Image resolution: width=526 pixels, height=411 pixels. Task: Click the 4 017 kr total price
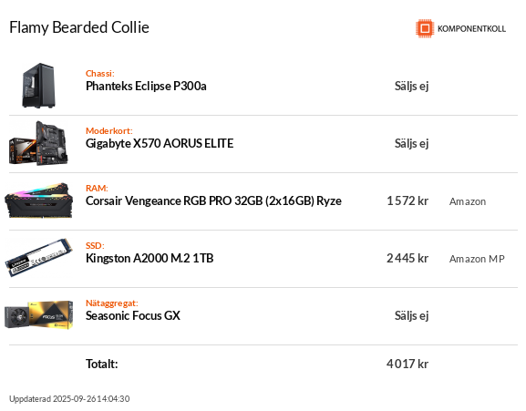click(x=407, y=364)
